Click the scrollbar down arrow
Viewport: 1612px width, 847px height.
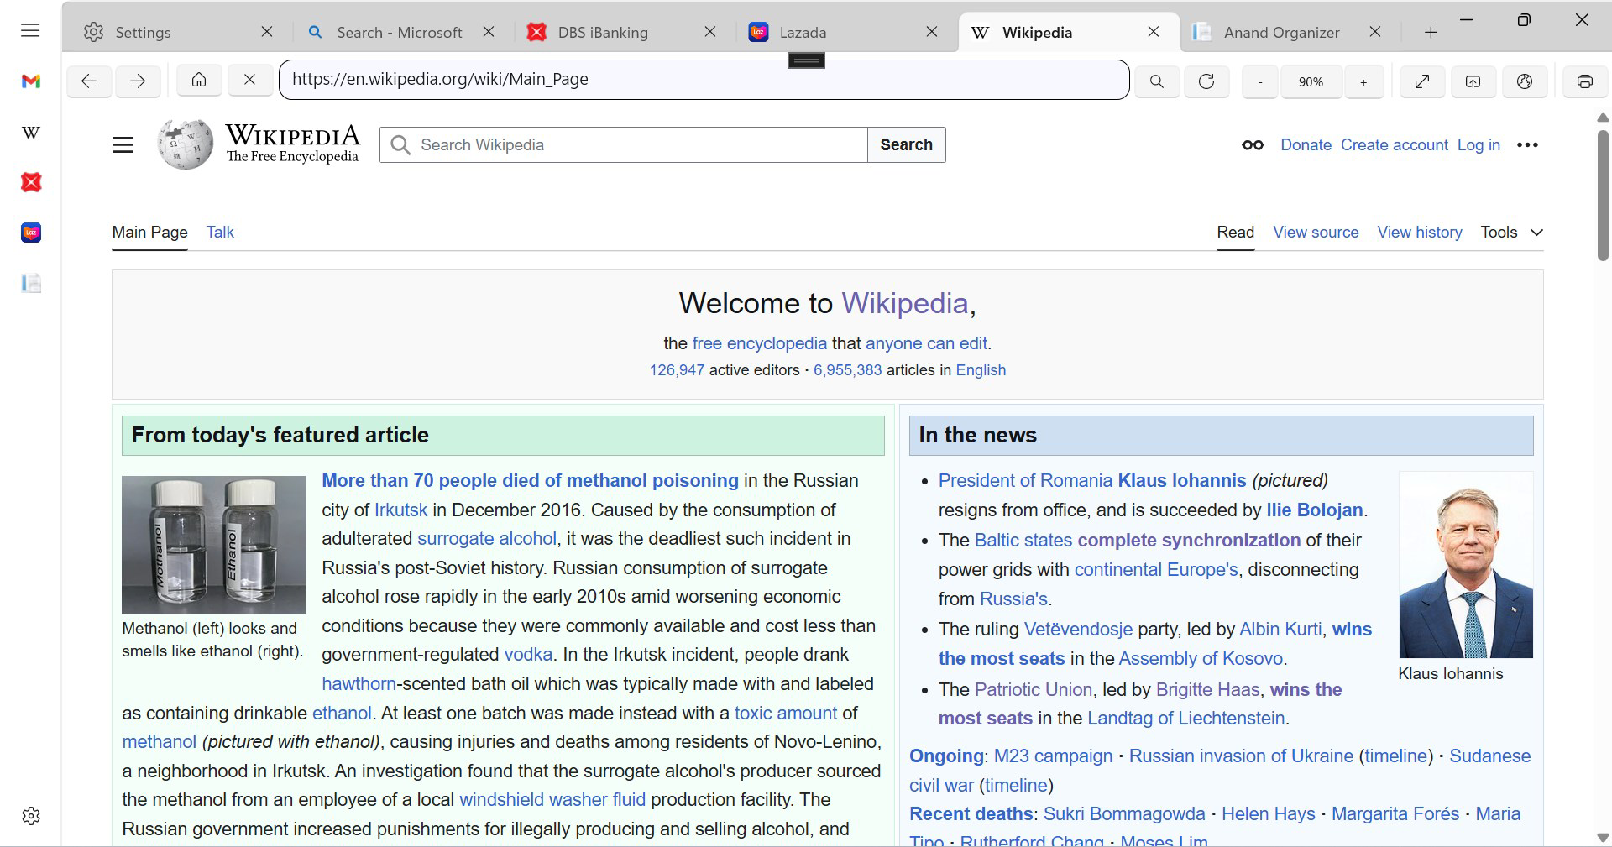1603,838
